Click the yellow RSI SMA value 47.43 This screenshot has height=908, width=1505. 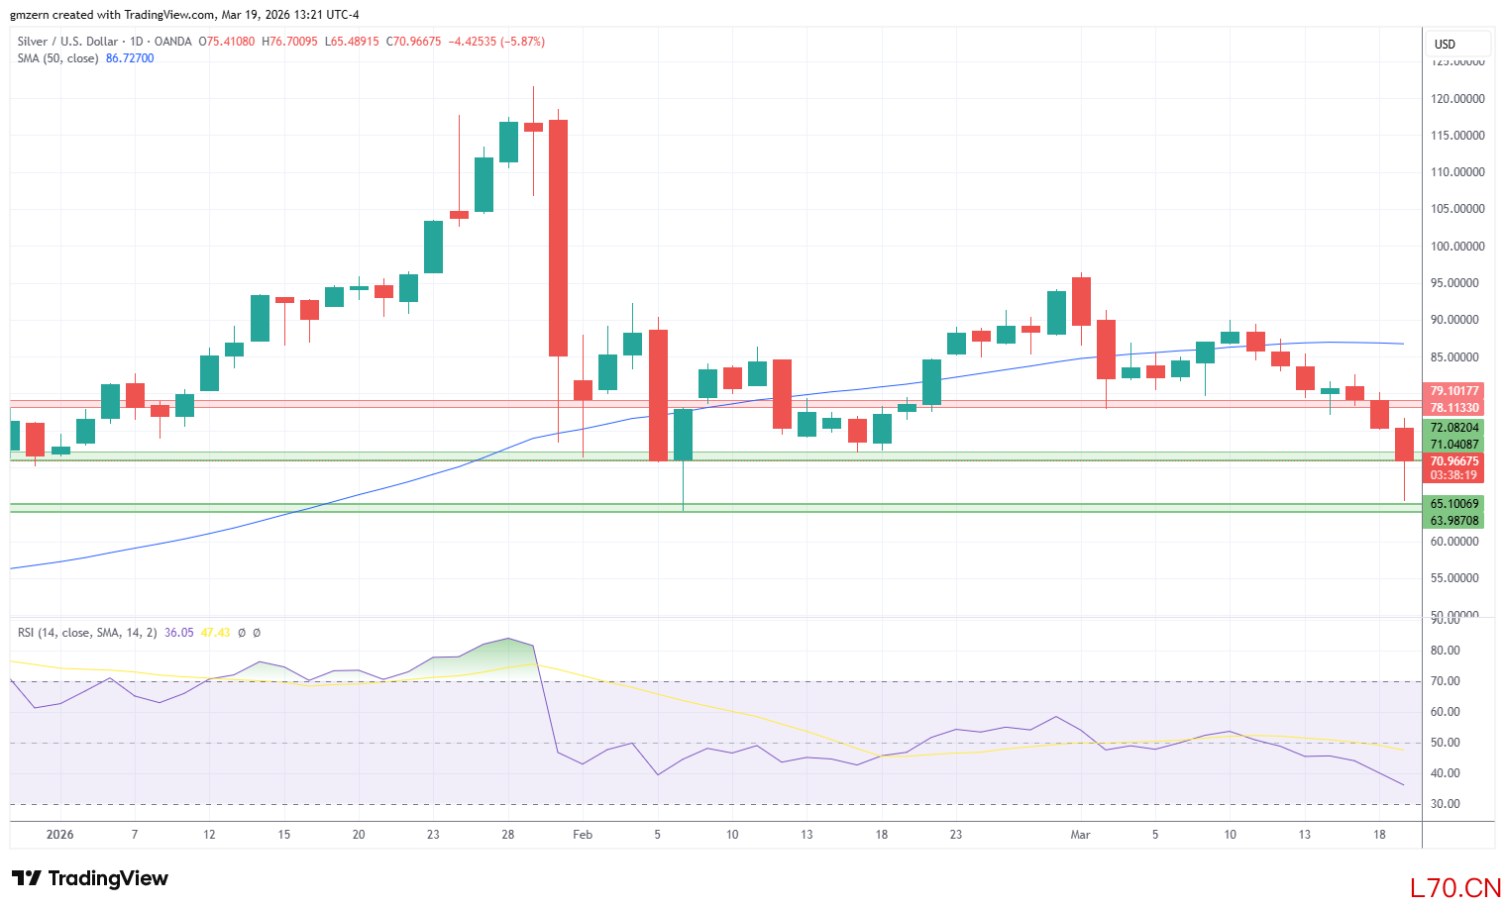215,633
